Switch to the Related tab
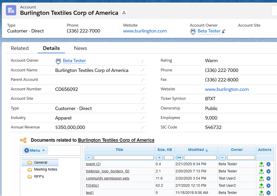Screen dimensions: 277x196 [20, 48]
